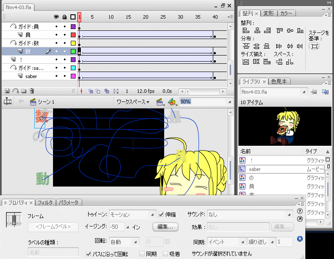The image size is (334, 259).
Task: Select flmv4-03.fla document tab
Action: 18,7
